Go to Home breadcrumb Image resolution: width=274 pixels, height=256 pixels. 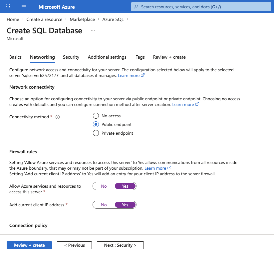(x=13, y=19)
